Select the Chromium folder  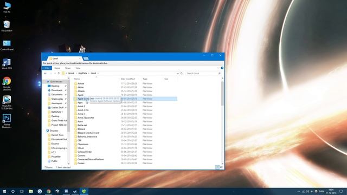point(83,144)
